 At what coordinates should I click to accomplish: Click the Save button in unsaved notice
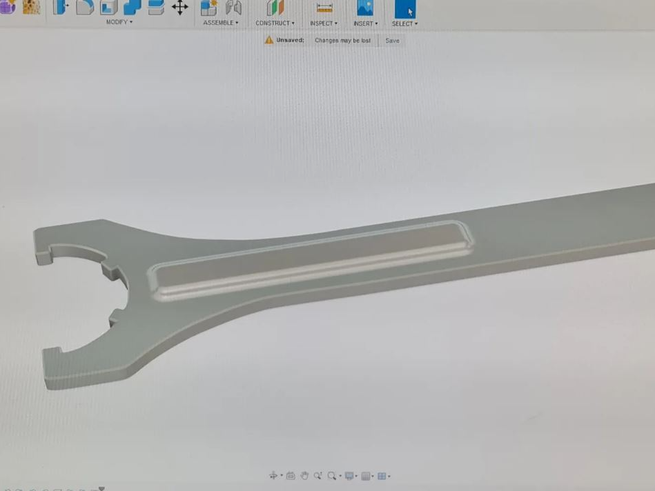click(x=392, y=41)
